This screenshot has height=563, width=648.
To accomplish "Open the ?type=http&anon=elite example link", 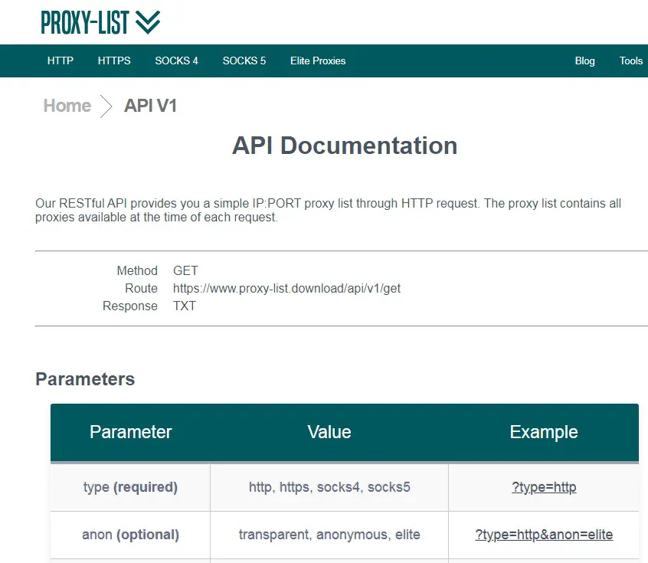I will (544, 535).
